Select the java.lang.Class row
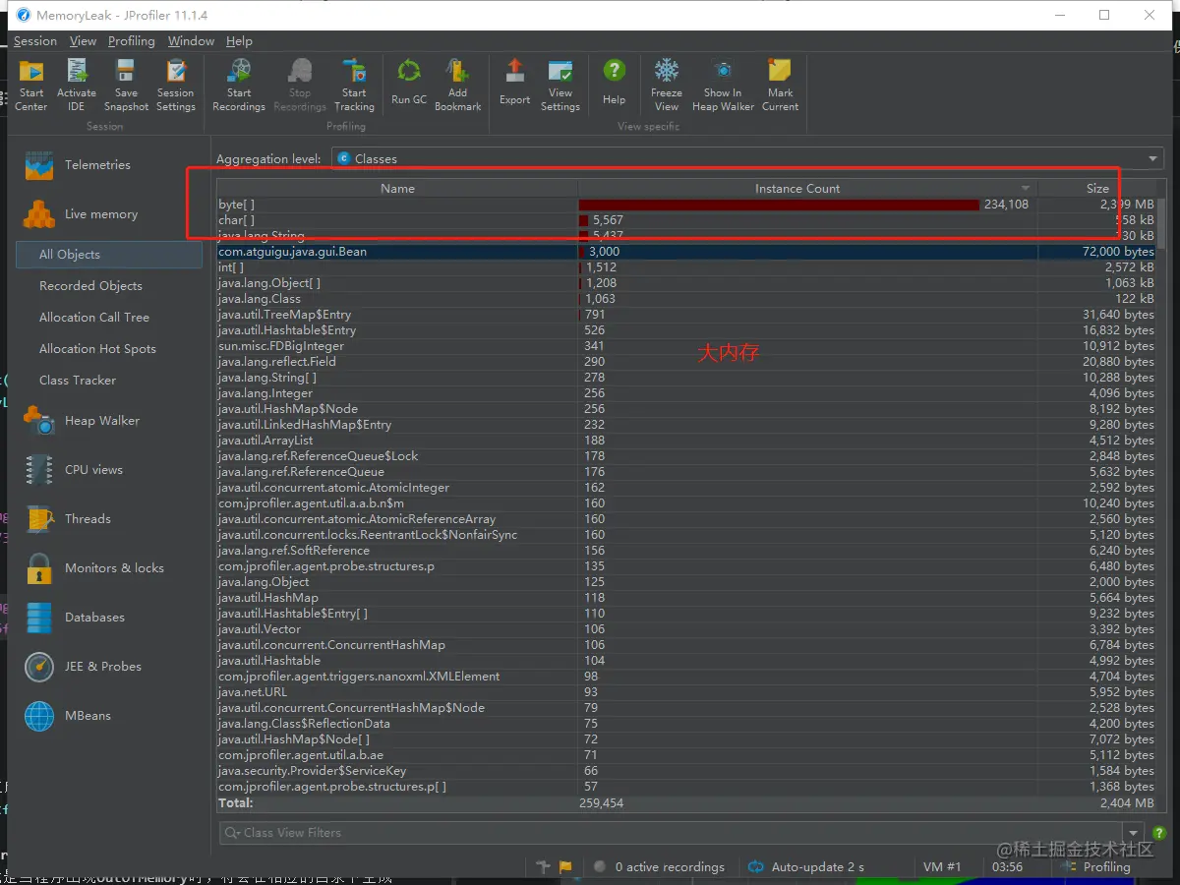 click(685, 299)
